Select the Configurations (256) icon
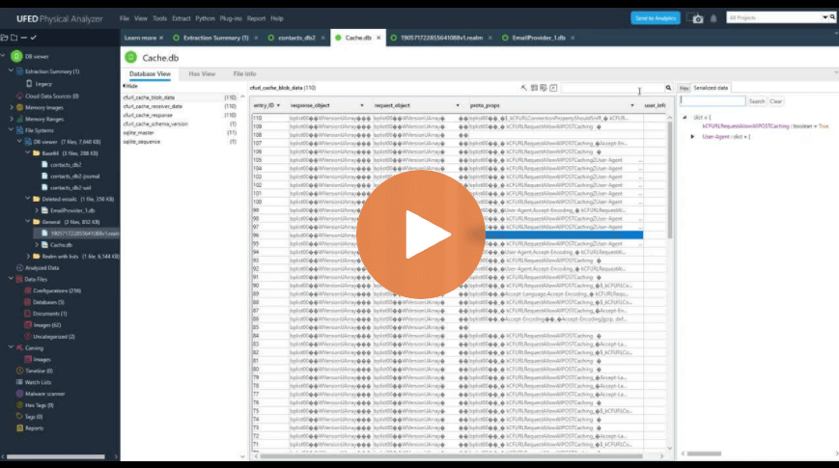839x468 pixels. click(x=28, y=290)
